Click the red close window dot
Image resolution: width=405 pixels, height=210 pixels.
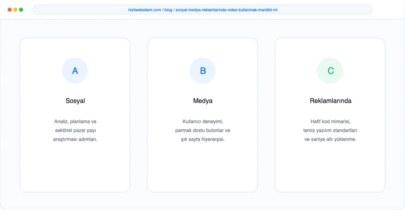coord(10,10)
